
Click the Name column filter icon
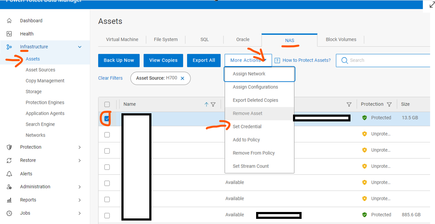[x=213, y=104]
